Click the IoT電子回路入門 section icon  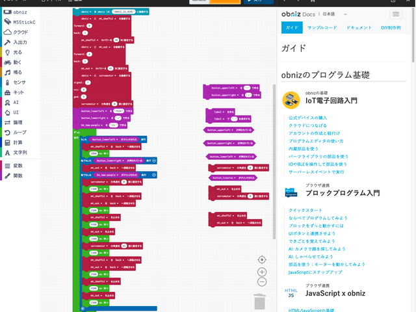[291, 100]
